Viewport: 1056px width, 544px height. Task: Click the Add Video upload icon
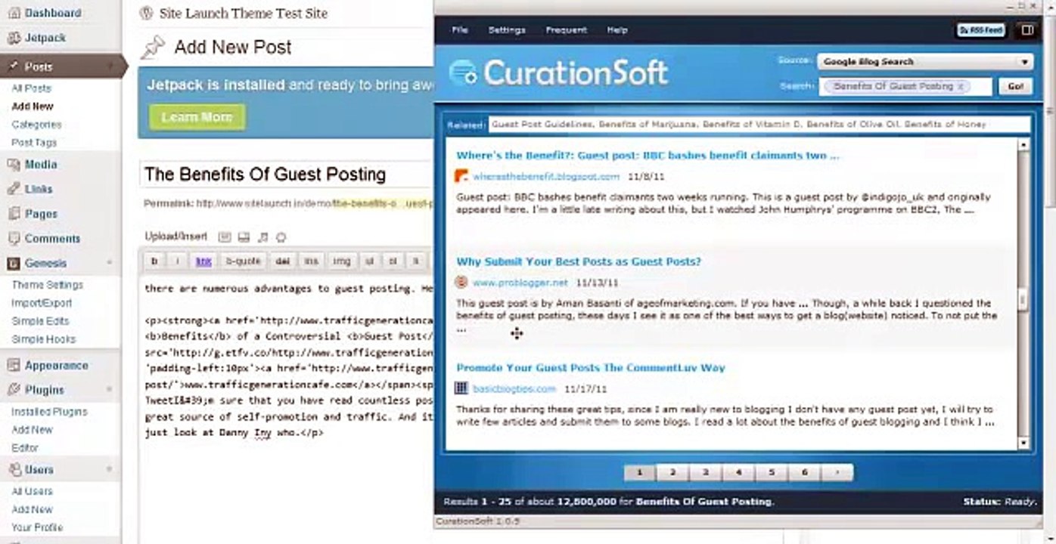pos(244,237)
